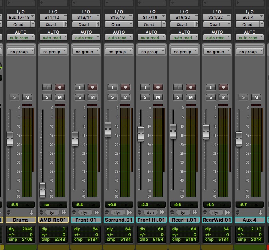269x250 pixels.
Task: Click record button on RearWid.01 track
Action: [x=224, y=87]
